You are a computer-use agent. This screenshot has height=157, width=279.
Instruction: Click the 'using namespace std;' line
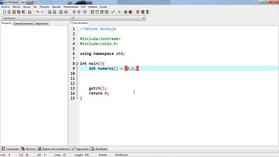102,54
